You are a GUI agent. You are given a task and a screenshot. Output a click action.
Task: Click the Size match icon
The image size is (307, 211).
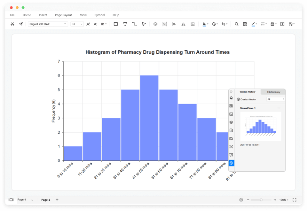[x=192, y=24]
